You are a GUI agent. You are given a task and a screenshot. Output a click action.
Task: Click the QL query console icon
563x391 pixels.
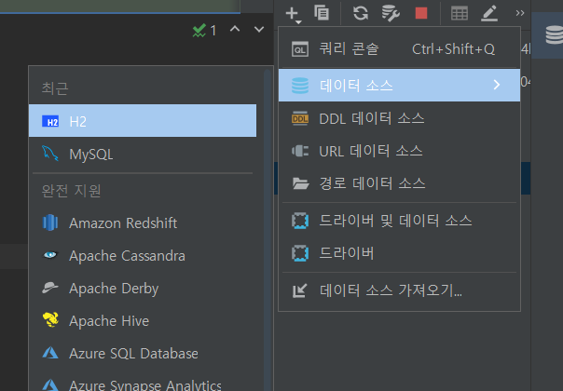(x=300, y=49)
